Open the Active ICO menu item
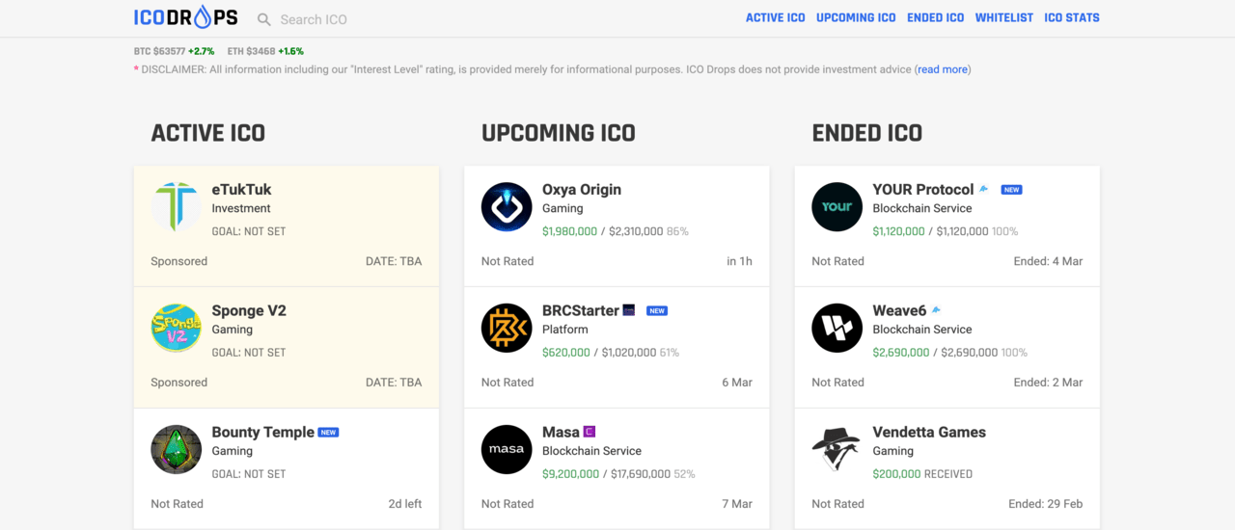Viewport: 1235px width, 530px height. 775,17
